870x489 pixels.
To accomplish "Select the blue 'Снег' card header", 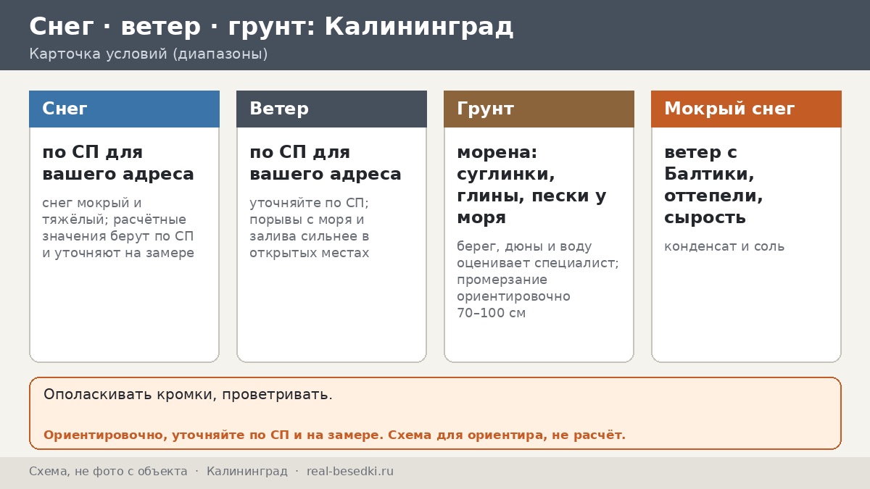I will 124,109.
